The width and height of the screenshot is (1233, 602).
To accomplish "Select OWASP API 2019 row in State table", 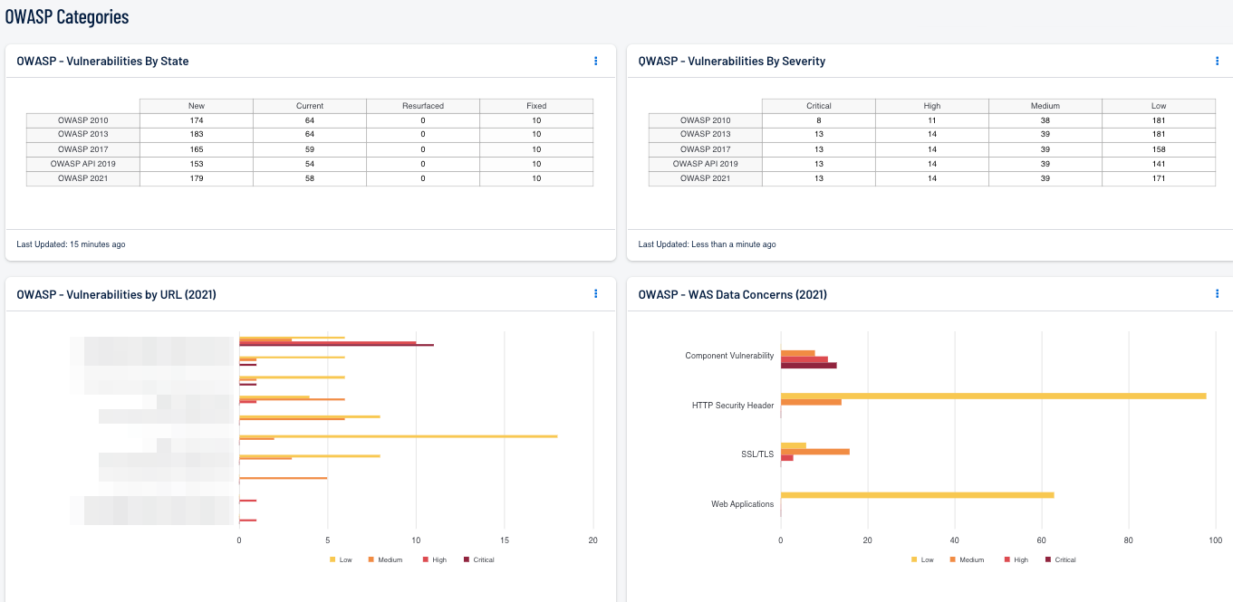I will (310, 164).
